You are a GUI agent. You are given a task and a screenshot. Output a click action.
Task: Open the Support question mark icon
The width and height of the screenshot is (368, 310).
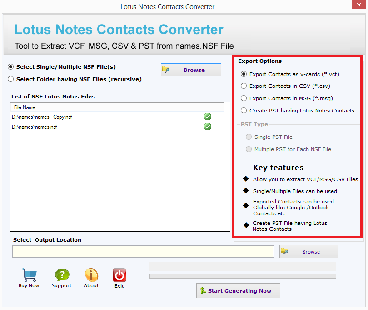(62, 275)
